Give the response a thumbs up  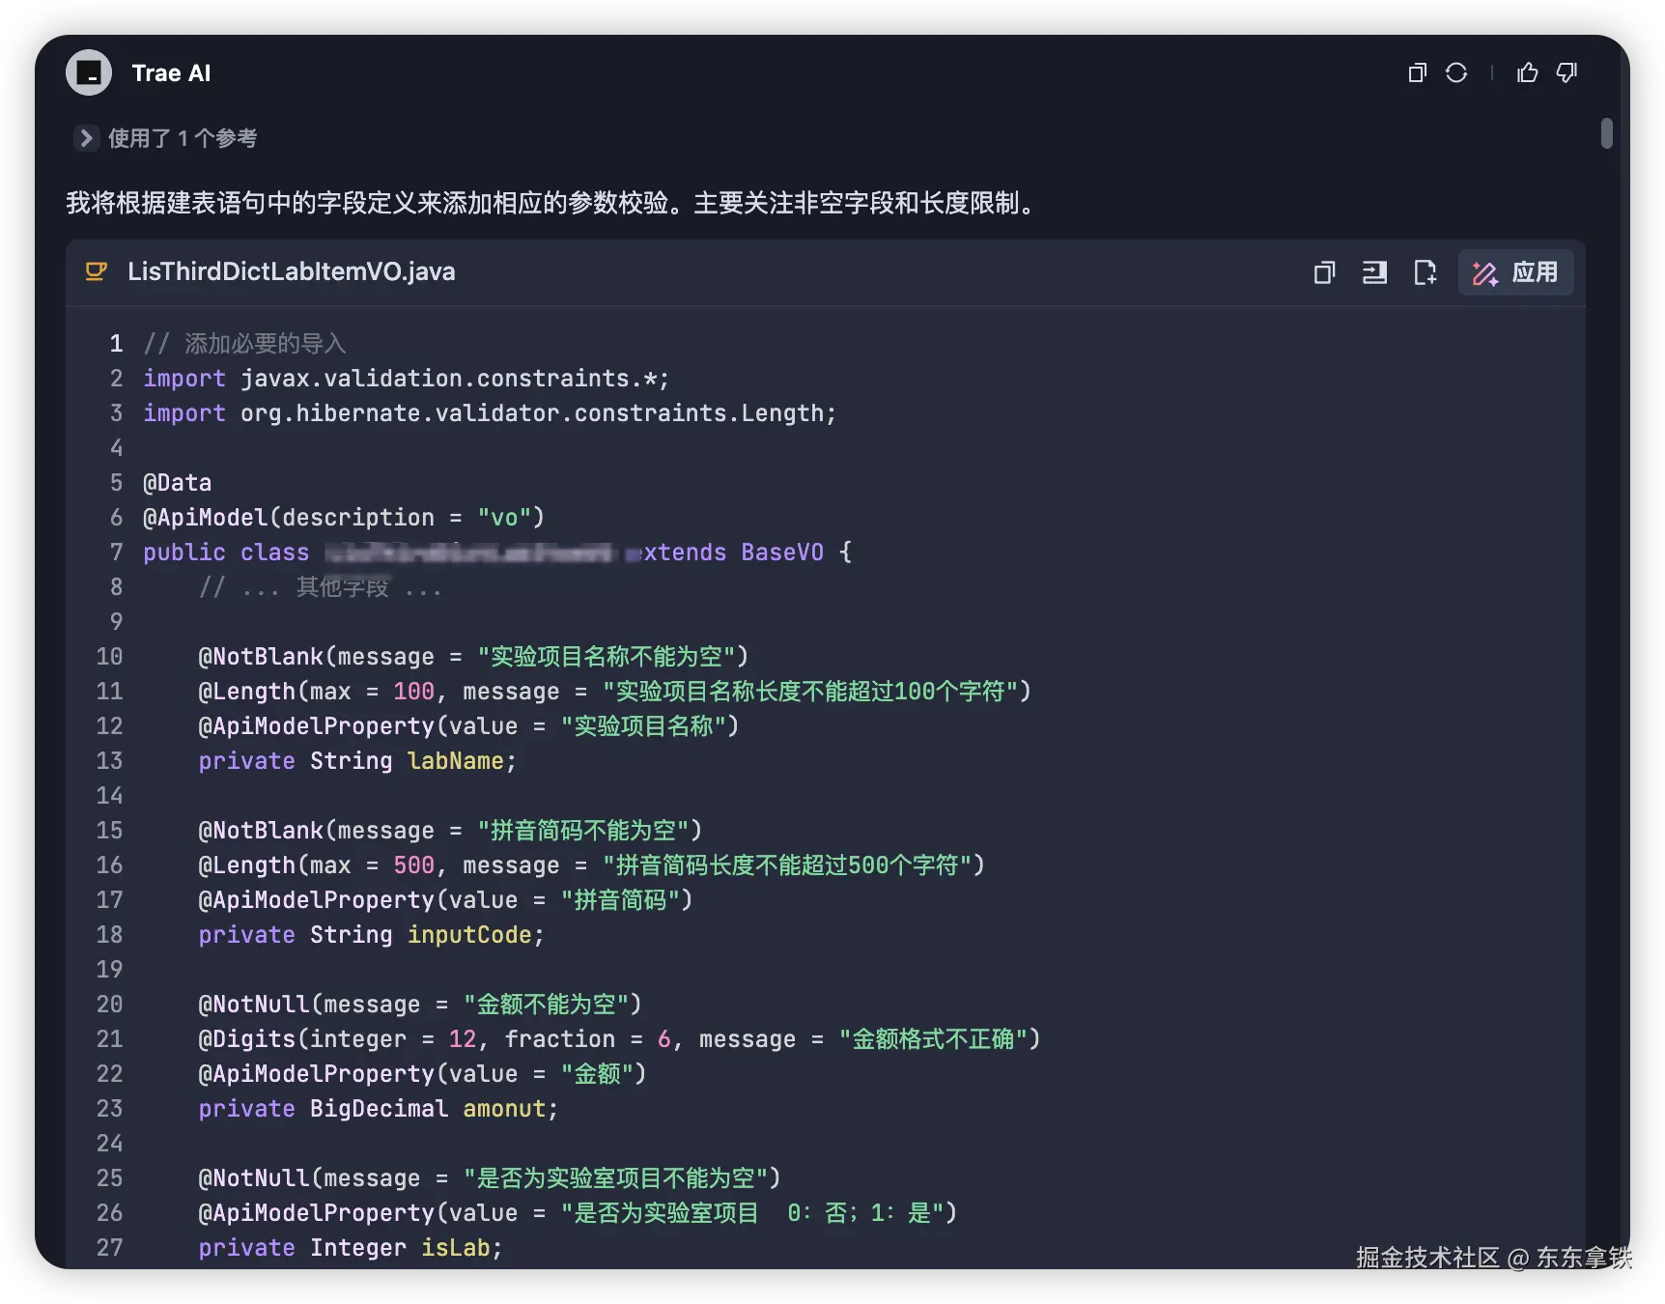pyautogui.click(x=1527, y=72)
